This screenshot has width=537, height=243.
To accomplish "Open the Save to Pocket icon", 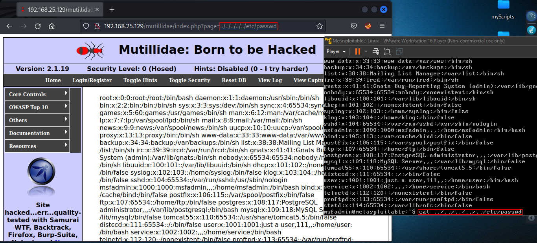I will (x=354, y=26).
